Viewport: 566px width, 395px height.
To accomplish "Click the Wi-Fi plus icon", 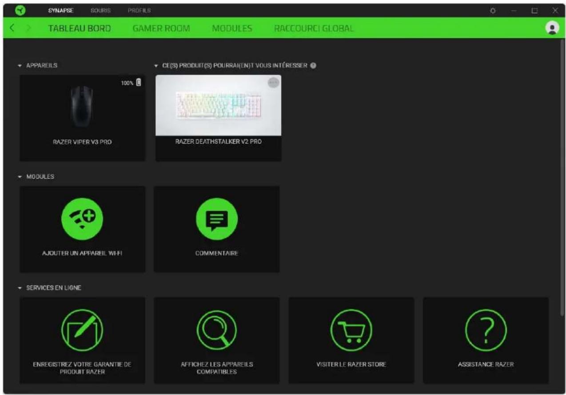I will (x=82, y=219).
